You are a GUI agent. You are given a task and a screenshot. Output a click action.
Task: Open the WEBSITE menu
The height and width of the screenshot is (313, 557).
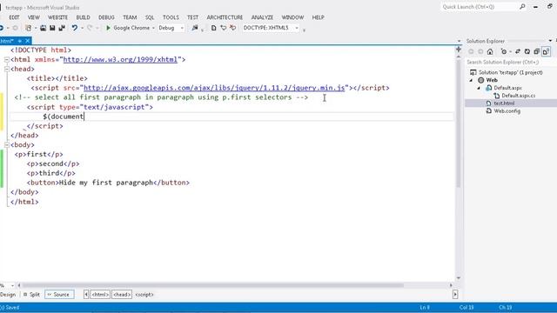pos(57,17)
